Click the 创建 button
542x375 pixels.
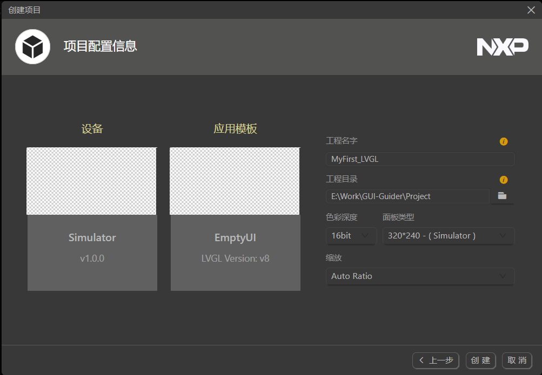click(x=480, y=360)
